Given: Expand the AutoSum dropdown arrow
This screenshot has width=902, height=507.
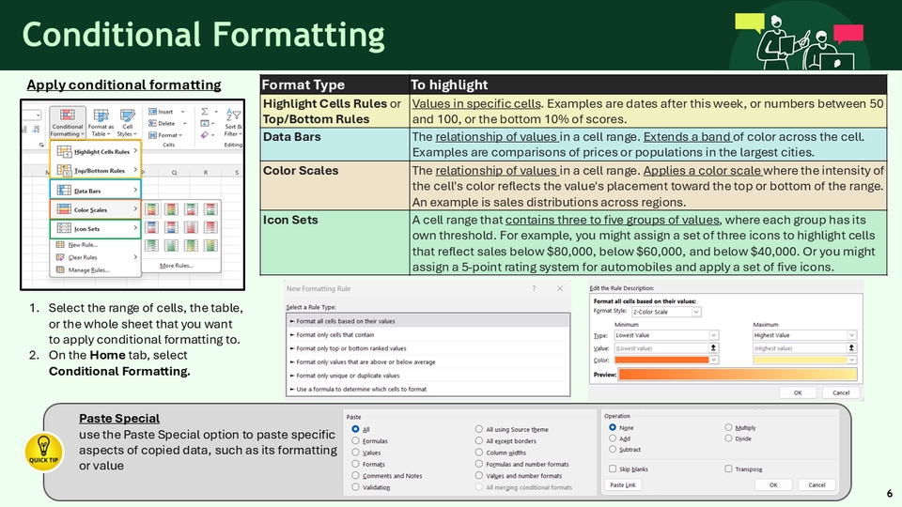Looking at the screenshot, I should [x=216, y=112].
